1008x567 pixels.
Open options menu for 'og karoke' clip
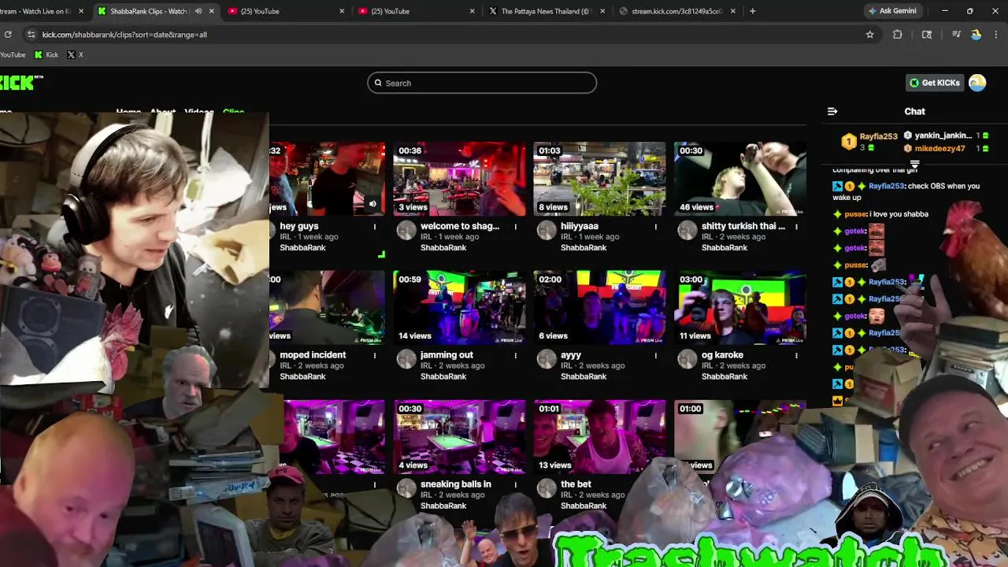tap(796, 356)
